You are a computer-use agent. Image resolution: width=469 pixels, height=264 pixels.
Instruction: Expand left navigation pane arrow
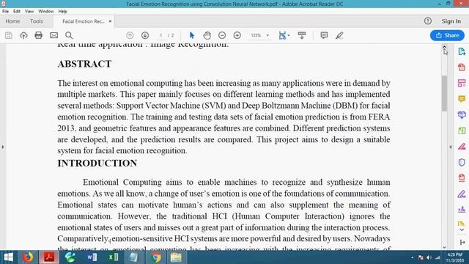click(x=3, y=147)
